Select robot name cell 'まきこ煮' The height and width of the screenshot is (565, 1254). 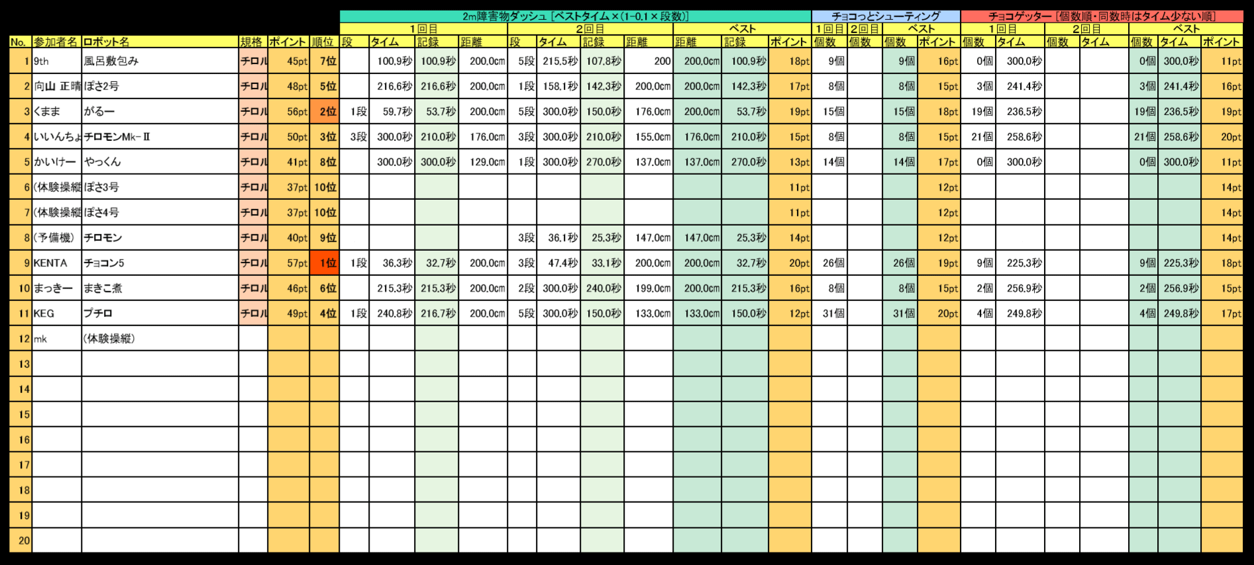[x=160, y=288]
